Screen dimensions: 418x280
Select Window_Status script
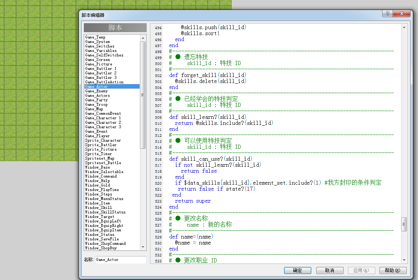(112, 235)
